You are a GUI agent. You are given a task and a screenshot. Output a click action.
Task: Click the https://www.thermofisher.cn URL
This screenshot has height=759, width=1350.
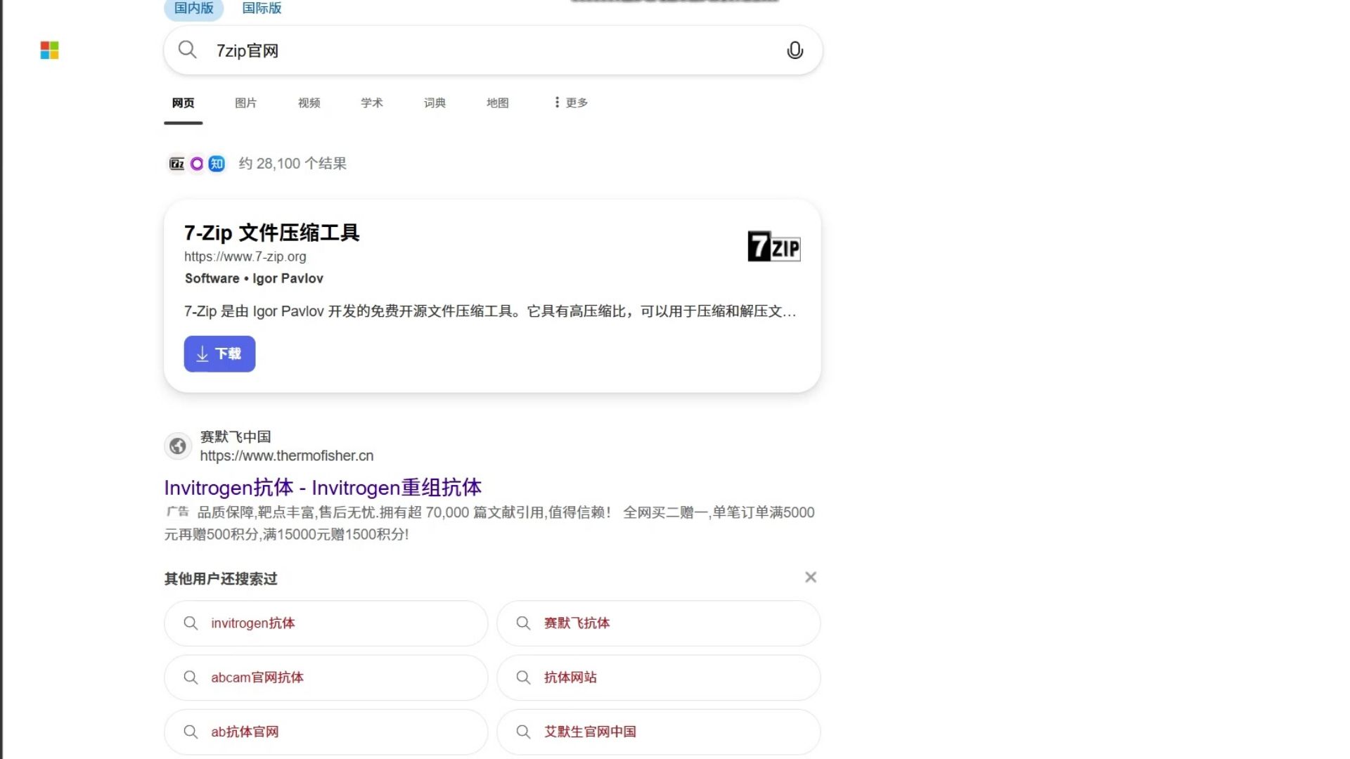(287, 455)
